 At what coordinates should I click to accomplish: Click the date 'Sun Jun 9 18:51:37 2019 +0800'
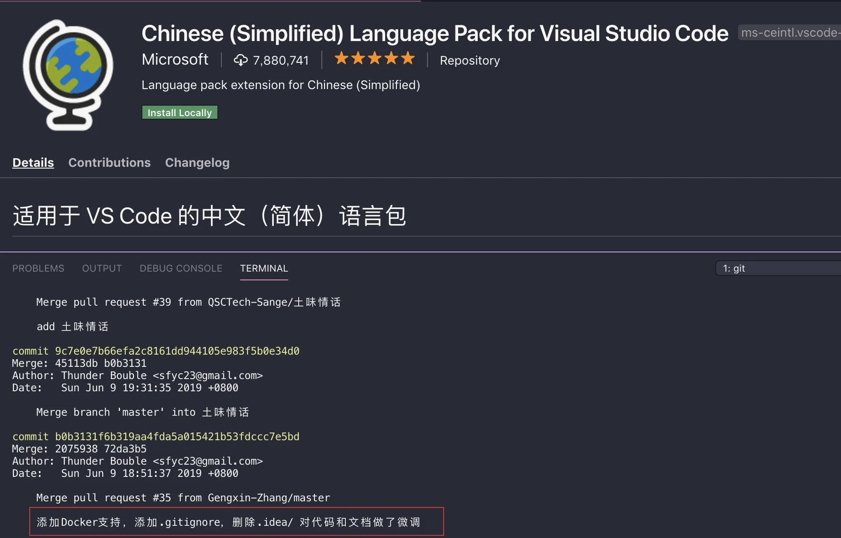coord(150,473)
